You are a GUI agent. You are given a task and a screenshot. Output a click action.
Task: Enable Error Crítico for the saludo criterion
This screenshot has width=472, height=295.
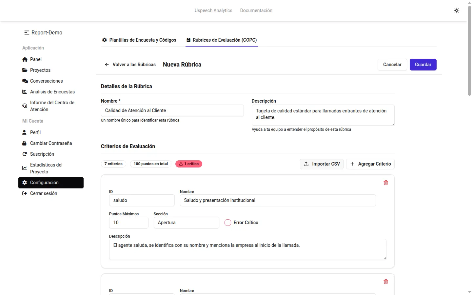click(228, 223)
